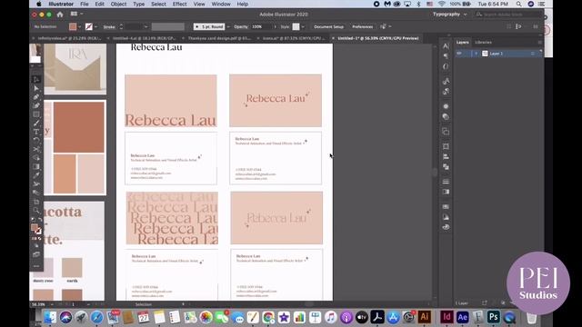Select the Rectangle shape tool
582x327 pixels.
coord(36,114)
